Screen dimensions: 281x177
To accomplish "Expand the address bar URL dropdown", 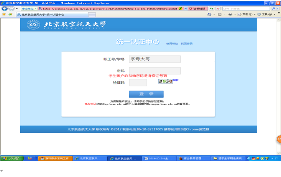I will click(x=186, y=8).
